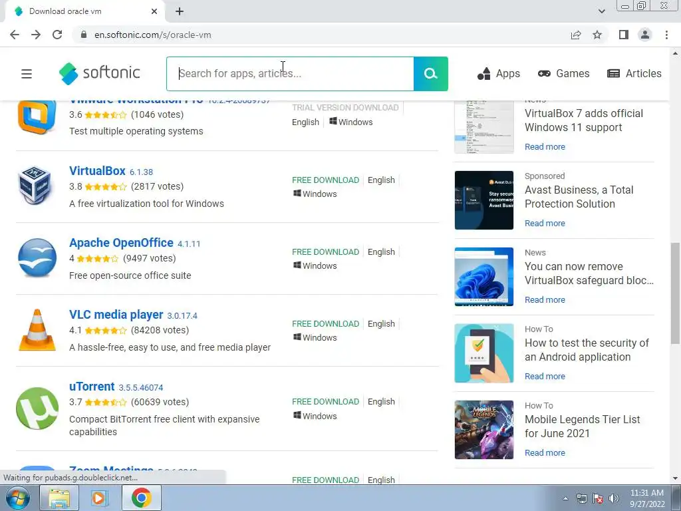
Task: Open the Articles section
Action: point(634,73)
